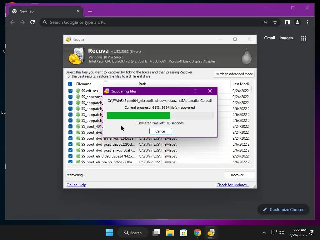Open taskbar Search box
Screen dimensions: 320x240
click(x=133, y=232)
